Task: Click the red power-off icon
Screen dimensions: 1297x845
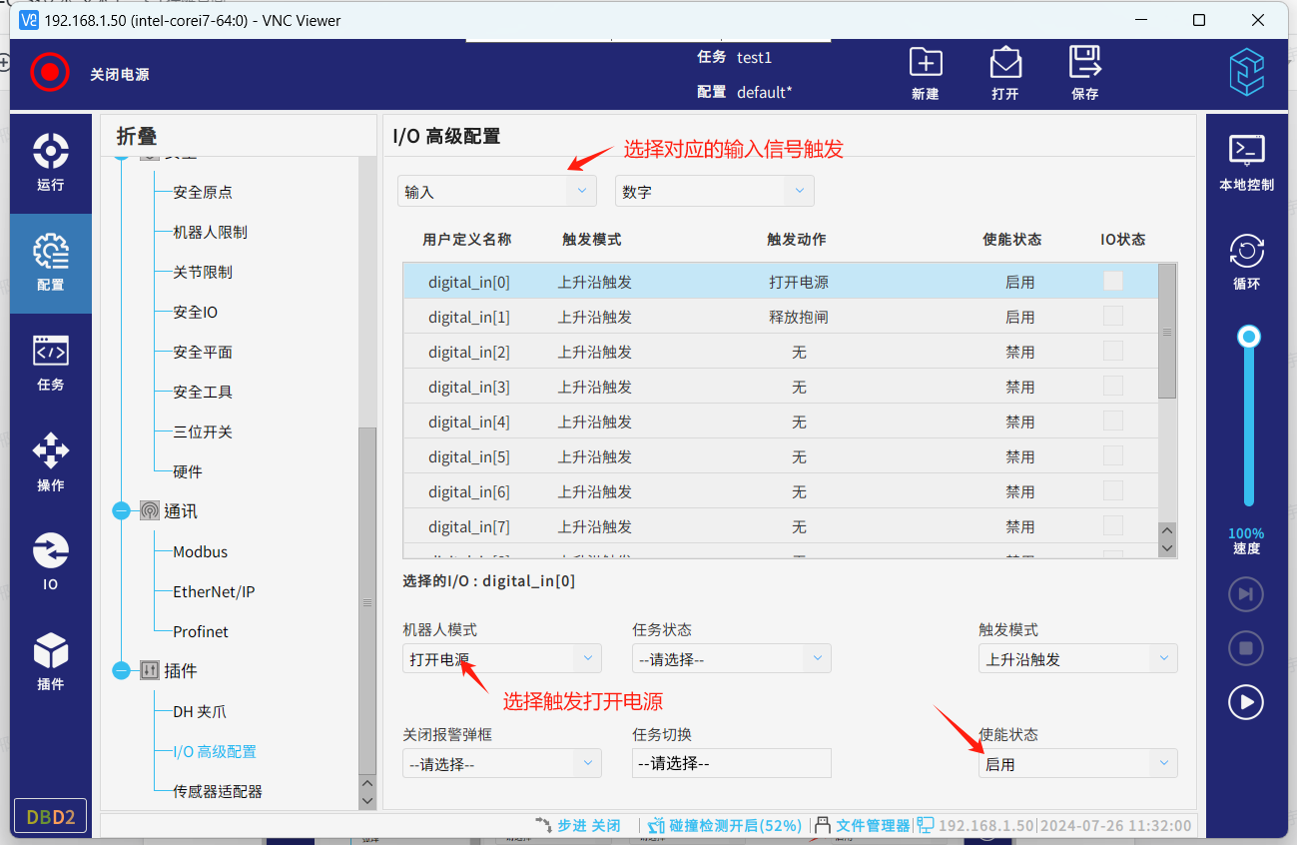Action: click(x=50, y=73)
